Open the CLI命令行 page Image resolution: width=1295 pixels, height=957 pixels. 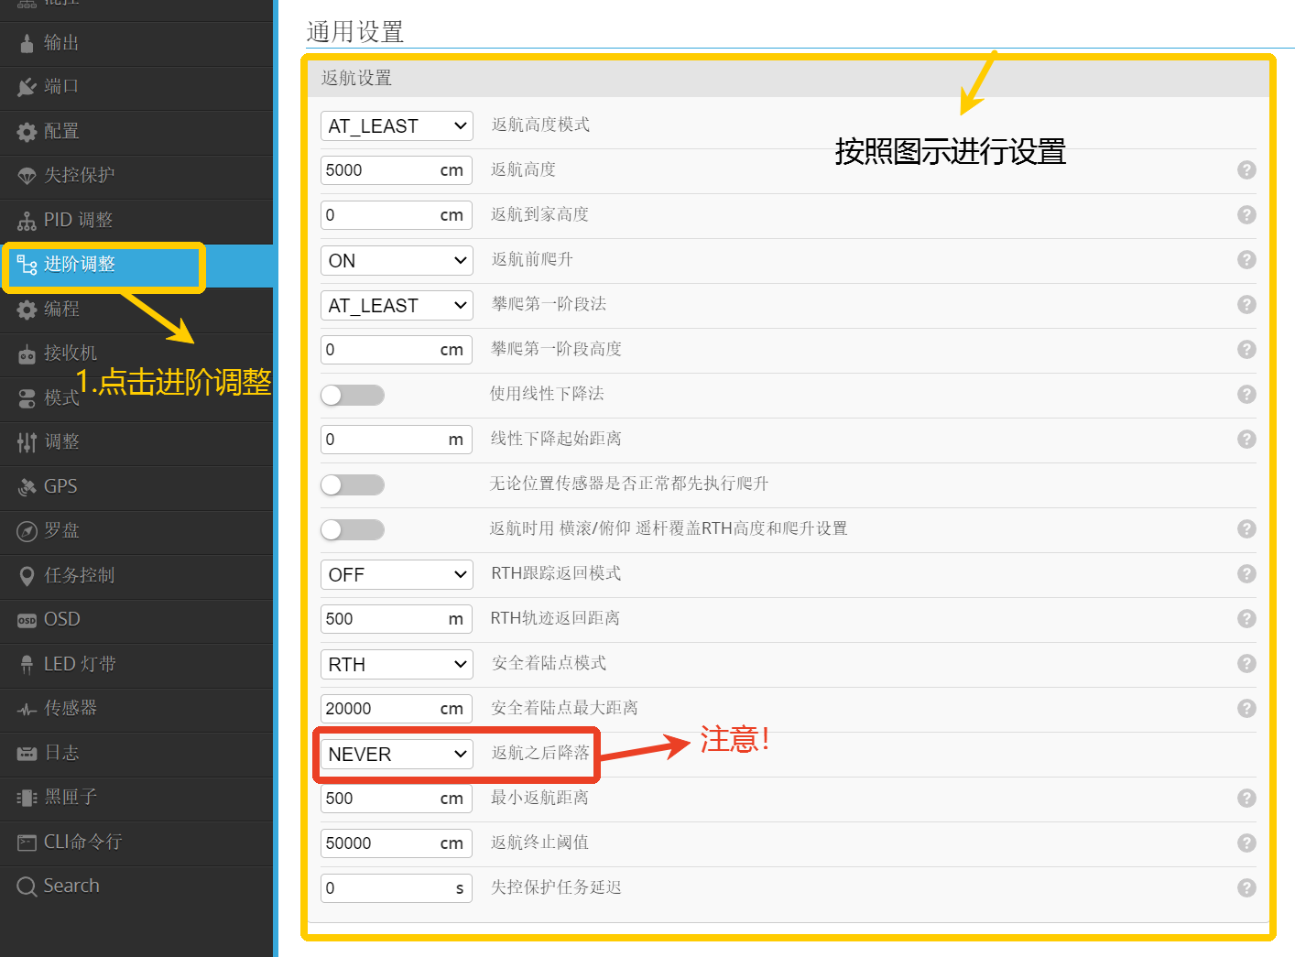(x=82, y=842)
